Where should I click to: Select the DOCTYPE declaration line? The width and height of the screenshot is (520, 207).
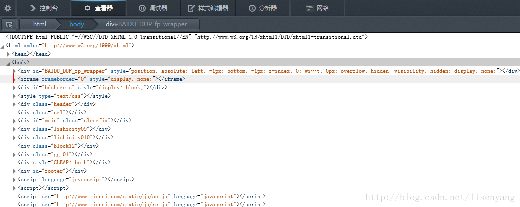point(187,37)
